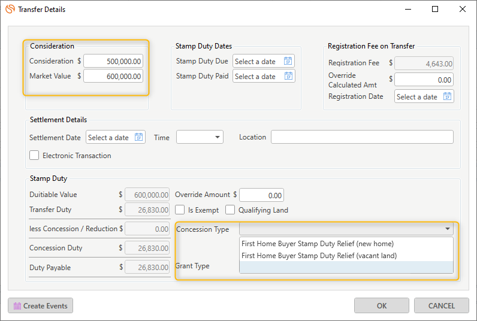Viewport: 477px width, 321px height.
Task: Click the Grant Type label
Action: 192,266
